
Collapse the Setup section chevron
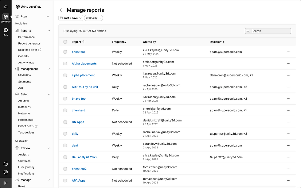click(x=49, y=94)
